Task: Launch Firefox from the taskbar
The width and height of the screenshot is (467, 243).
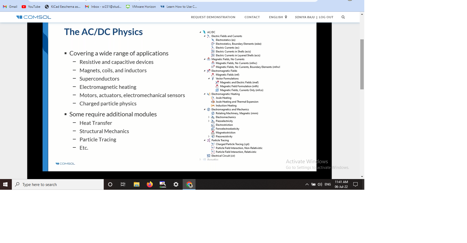Action: point(150,184)
